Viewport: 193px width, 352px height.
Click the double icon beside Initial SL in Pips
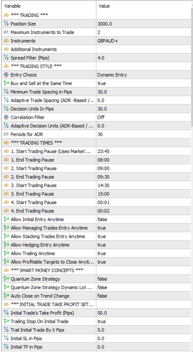[x=6, y=338]
